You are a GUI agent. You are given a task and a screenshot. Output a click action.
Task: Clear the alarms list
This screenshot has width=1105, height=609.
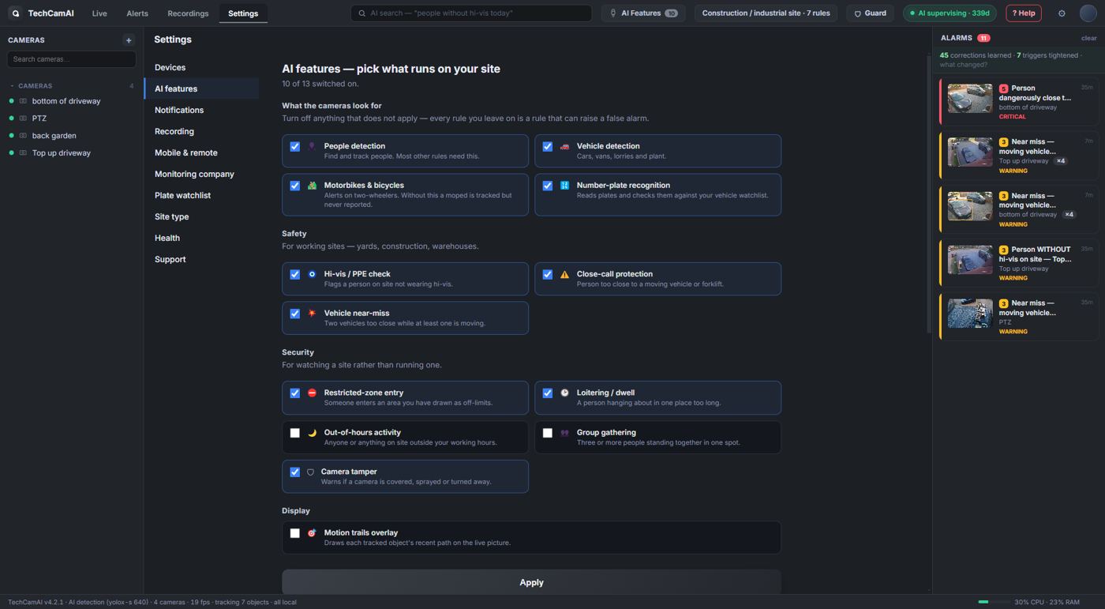[1088, 38]
